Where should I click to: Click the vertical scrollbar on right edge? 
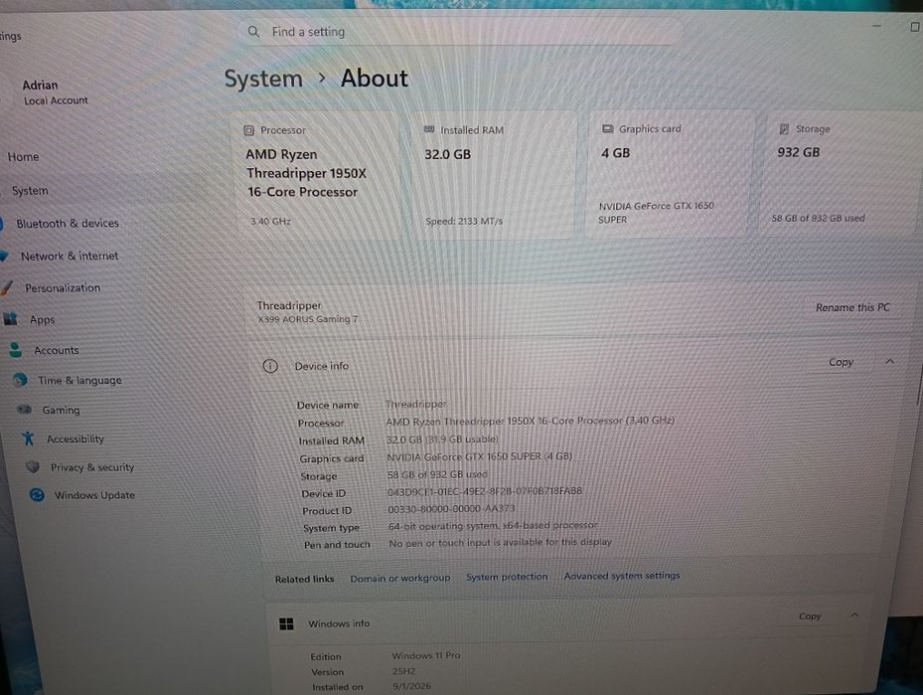919,383
